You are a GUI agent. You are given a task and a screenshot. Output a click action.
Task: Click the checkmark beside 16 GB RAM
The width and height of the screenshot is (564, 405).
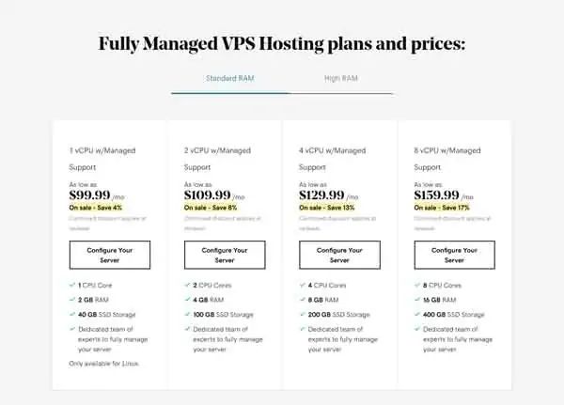tap(417, 299)
